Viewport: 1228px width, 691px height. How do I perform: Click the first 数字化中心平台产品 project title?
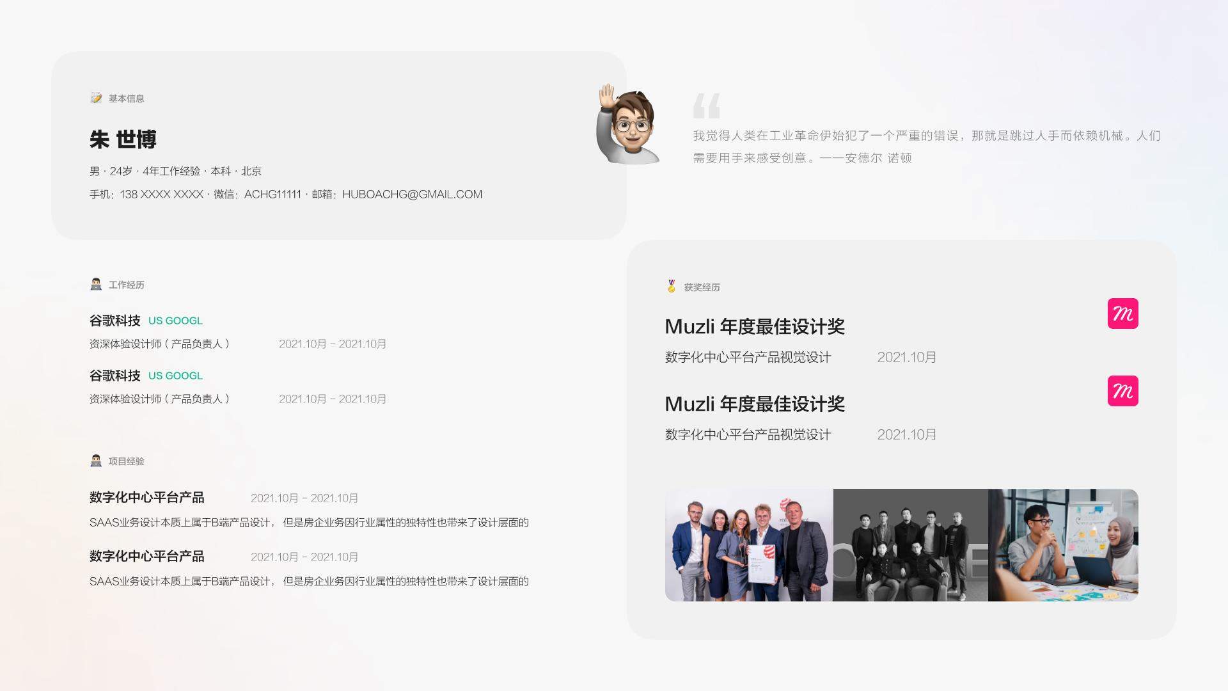(x=147, y=497)
